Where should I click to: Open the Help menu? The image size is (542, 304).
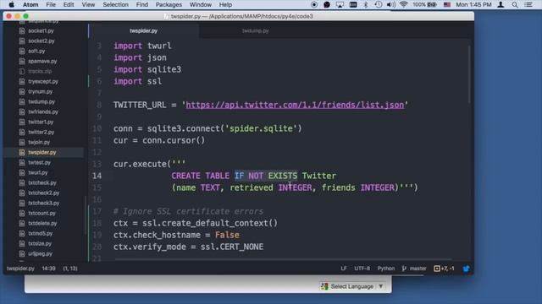pyautogui.click(x=225, y=4)
